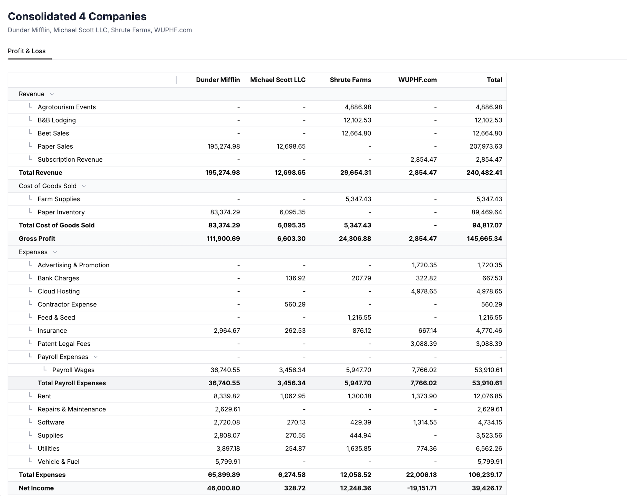Select the Contractor Expense row label
Screen dimensions: 627x496
click(67, 304)
